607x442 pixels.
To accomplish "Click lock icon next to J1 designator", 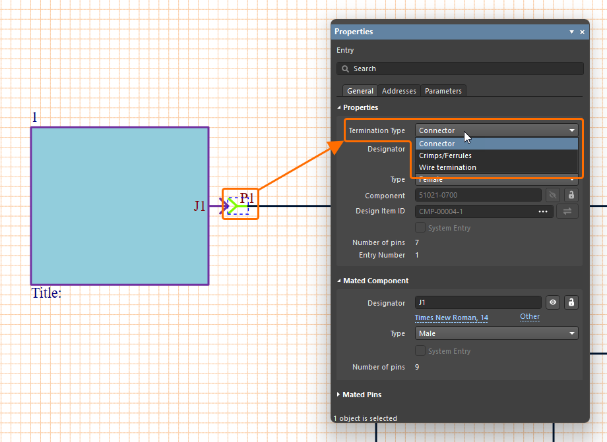I will (x=571, y=303).
